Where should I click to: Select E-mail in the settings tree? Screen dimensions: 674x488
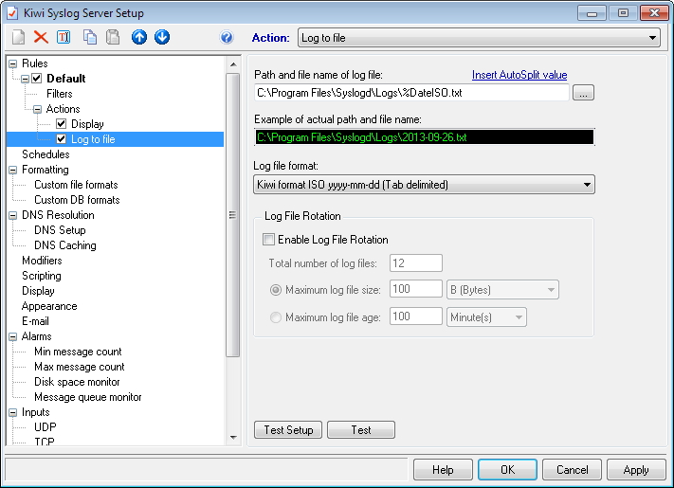38,321
